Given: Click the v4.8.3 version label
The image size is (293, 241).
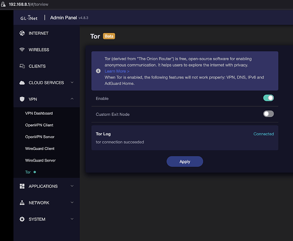Looking at the screenshot, I should pos(83,18).
